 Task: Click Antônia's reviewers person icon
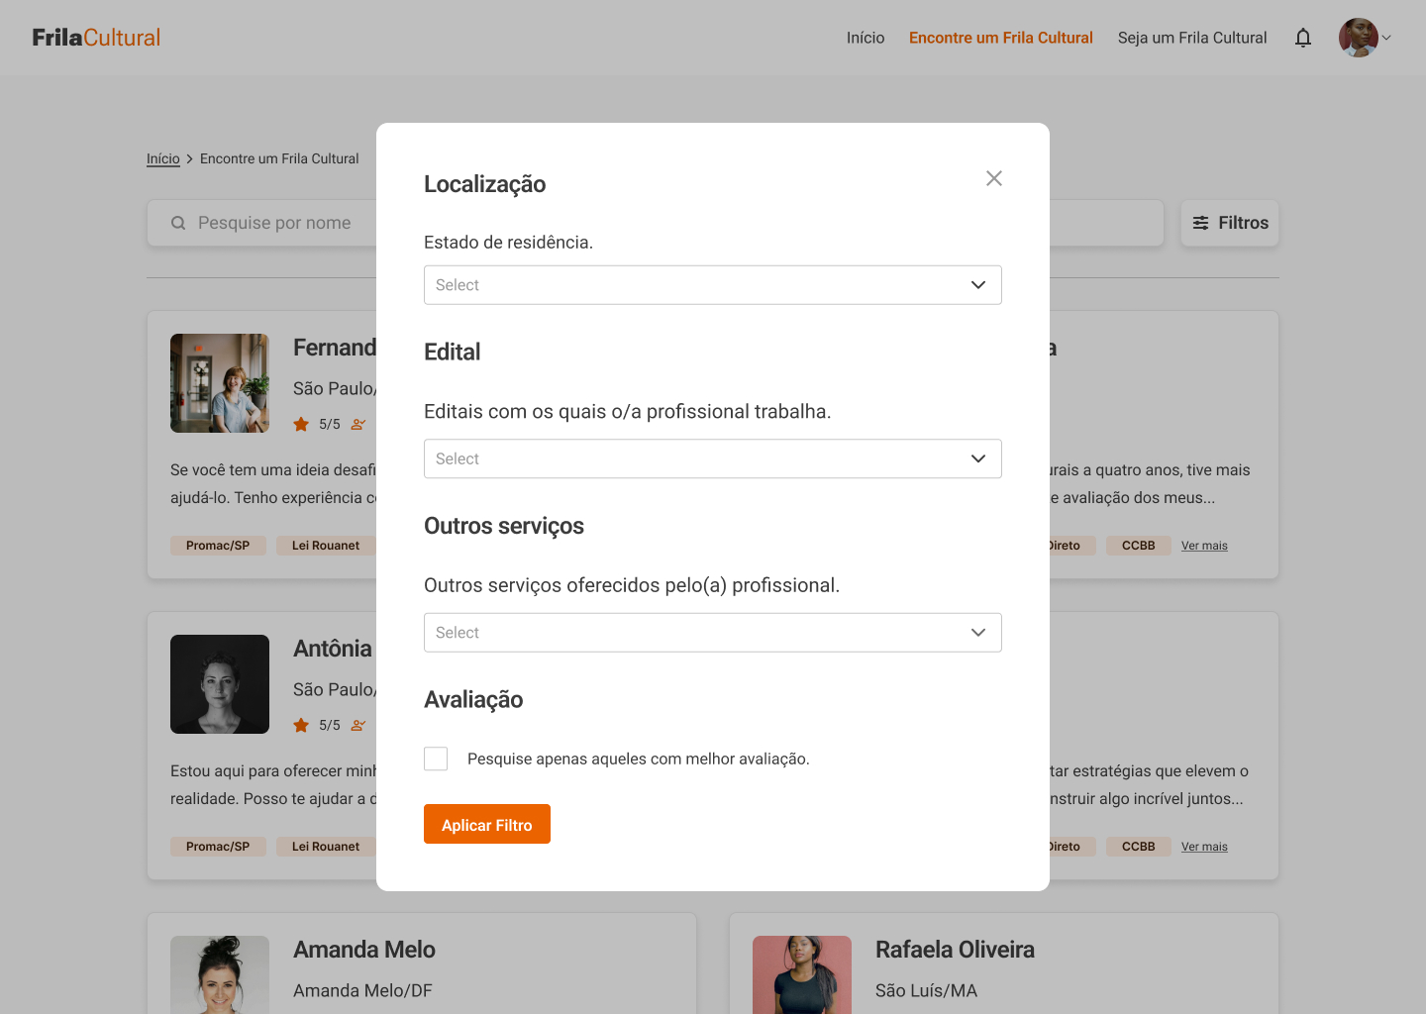point(358,725)
